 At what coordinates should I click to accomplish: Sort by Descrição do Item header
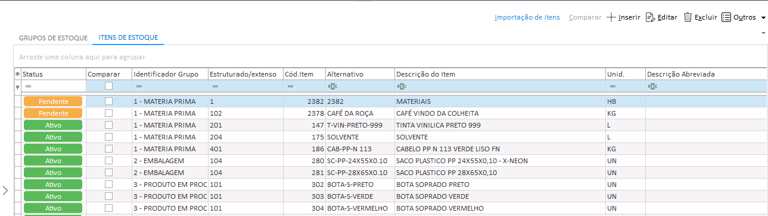point(500,74)
